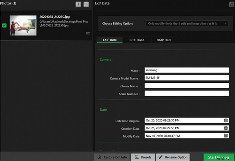The image size is (235, 161).
Task: Click the plus icon to add photos
Action: [78, 4]
